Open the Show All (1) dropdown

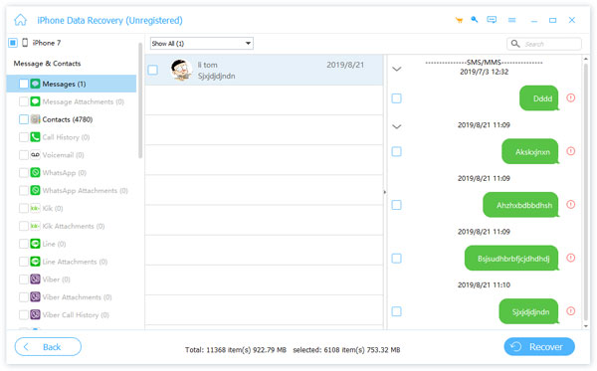pyautogui.click(x=202, y=44)
